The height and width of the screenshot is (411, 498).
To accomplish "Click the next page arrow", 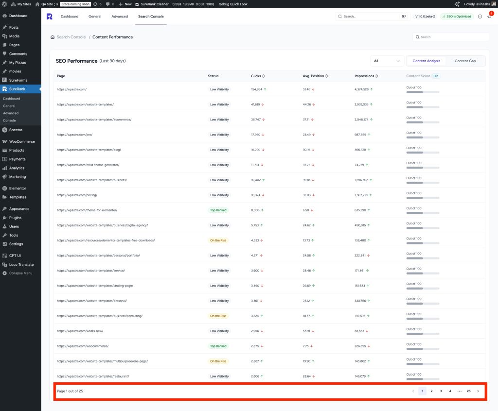I will pyautogui.click(x=478, y=391).
